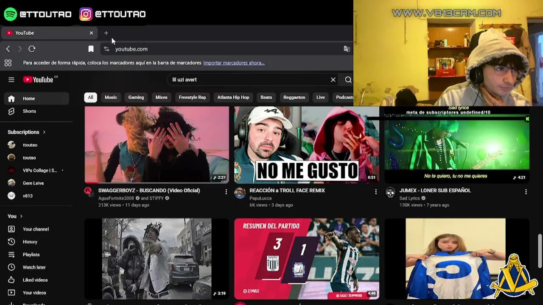Click the browser forward arrow
The image size is (543, 305).
click(20, 49)
